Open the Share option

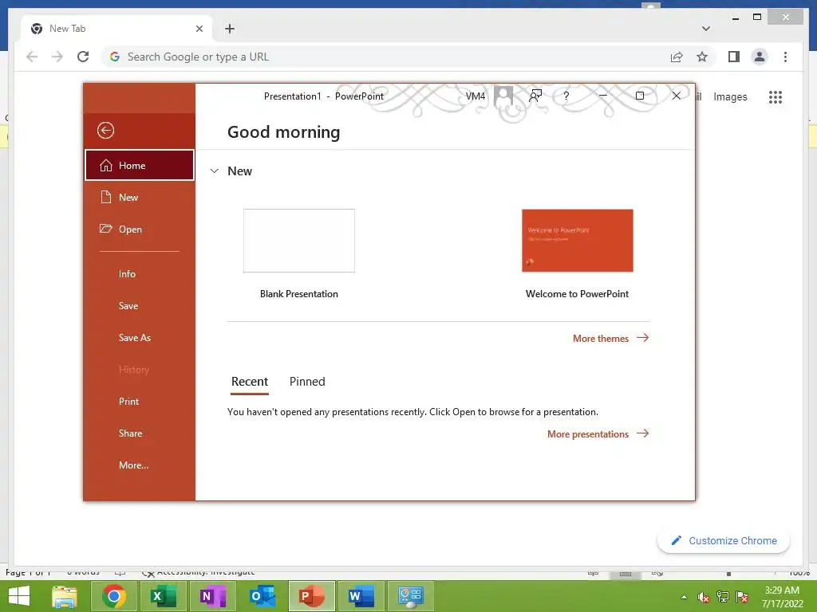point(139,433)
